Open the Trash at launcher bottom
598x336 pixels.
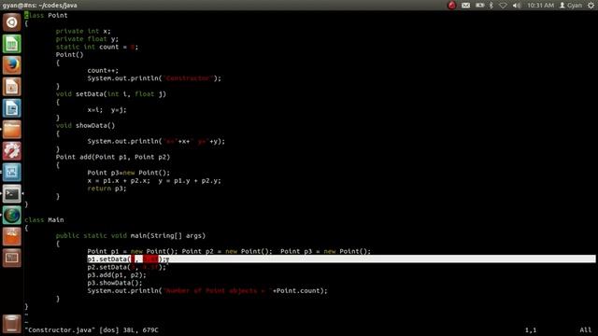[x=12, y=324]
